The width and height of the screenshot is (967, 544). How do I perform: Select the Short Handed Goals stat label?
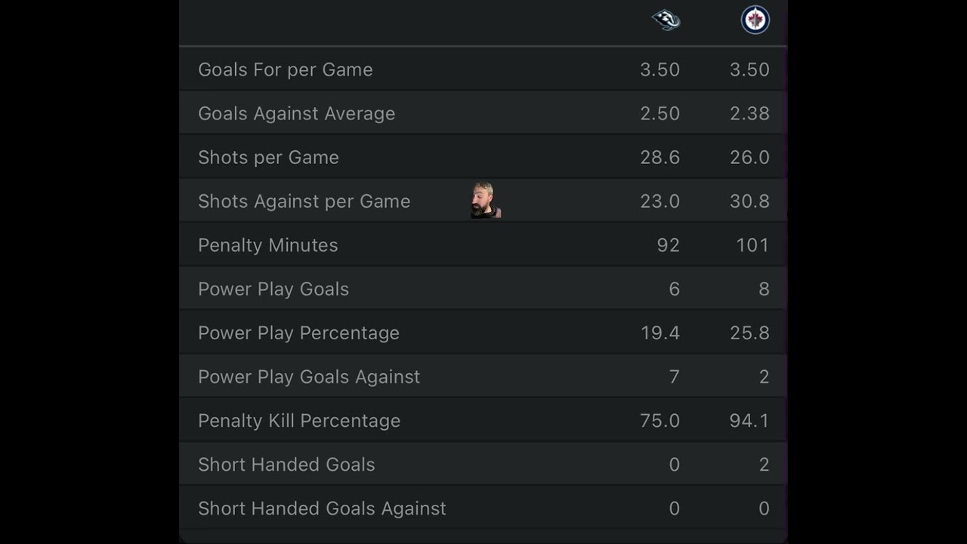point(286,465)
